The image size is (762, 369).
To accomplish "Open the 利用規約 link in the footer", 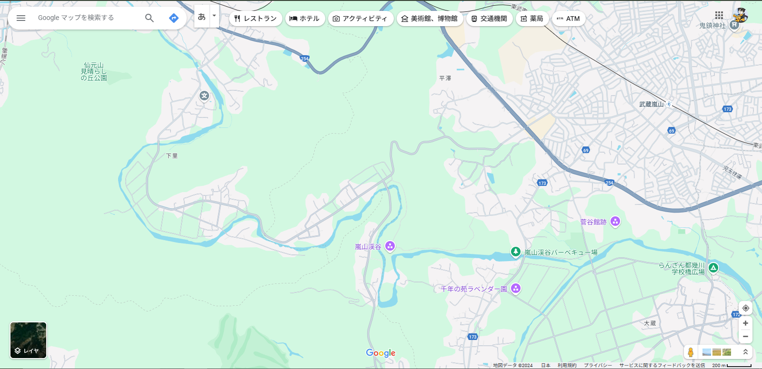I will (567, 365).
